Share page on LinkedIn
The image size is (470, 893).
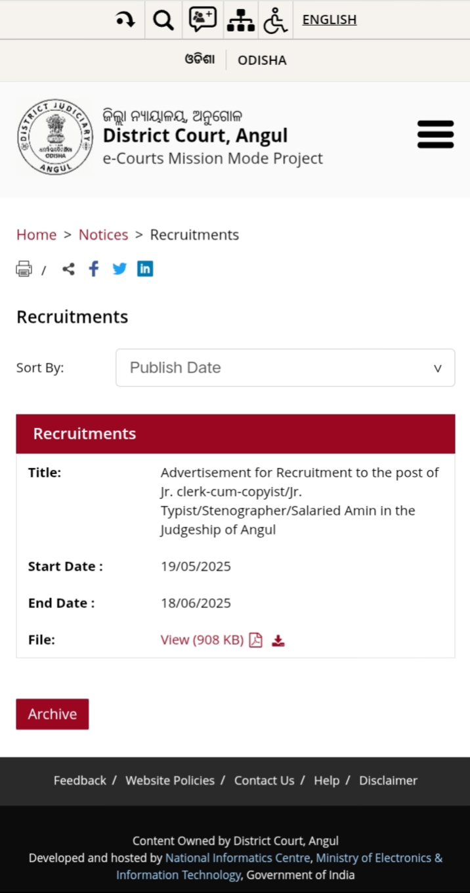[x=145, y=269]
